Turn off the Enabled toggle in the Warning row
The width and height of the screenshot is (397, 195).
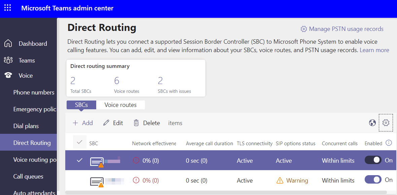click(373, 180)
